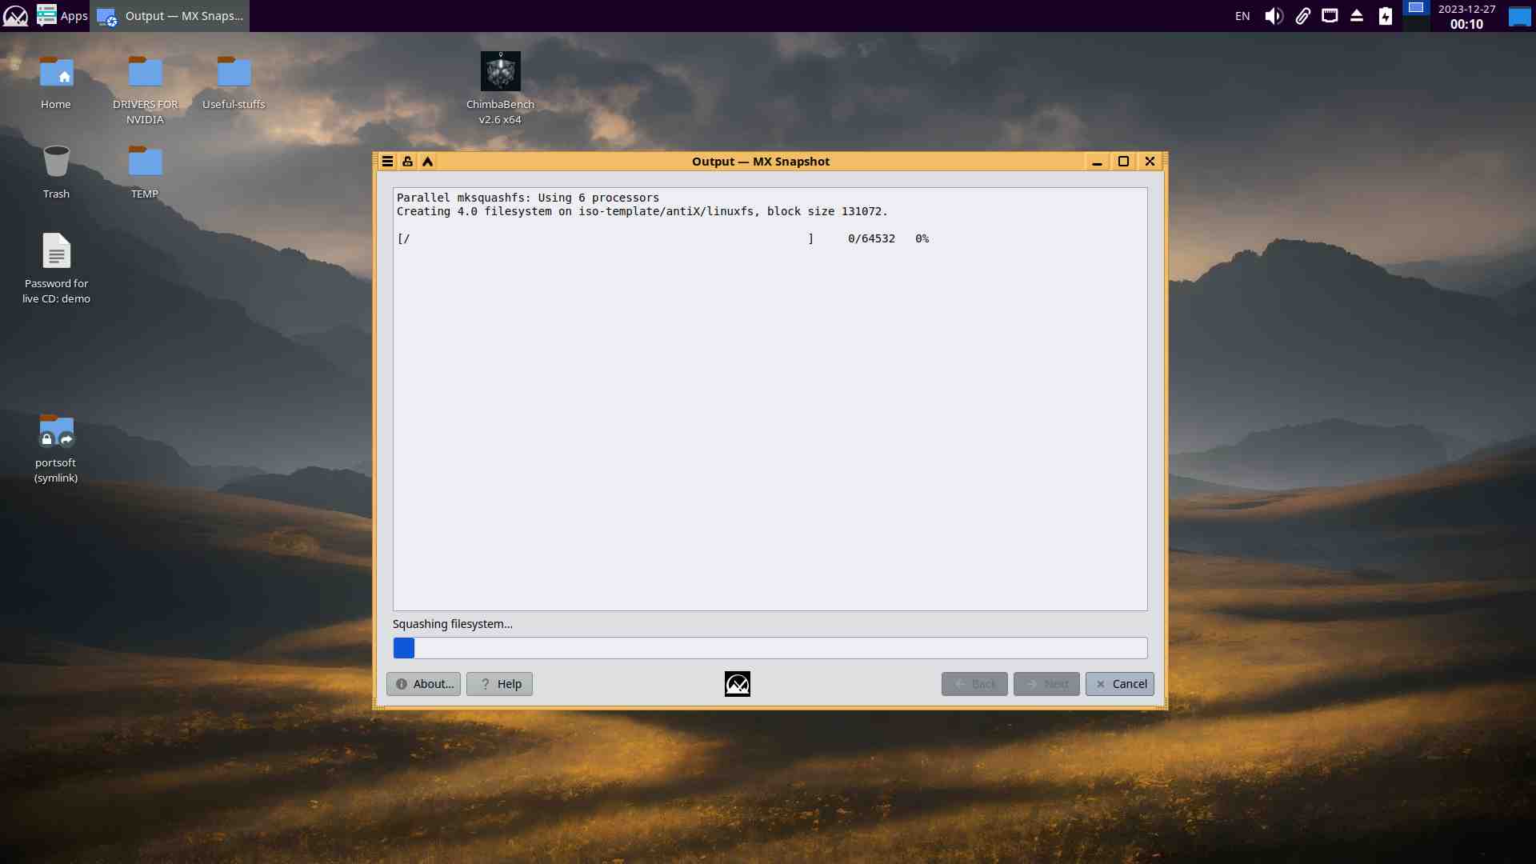Viewport: 1536px width, 864px height.
Task: Switch EN keyboard layout indicator
Action: click(x=1242, y=16)
